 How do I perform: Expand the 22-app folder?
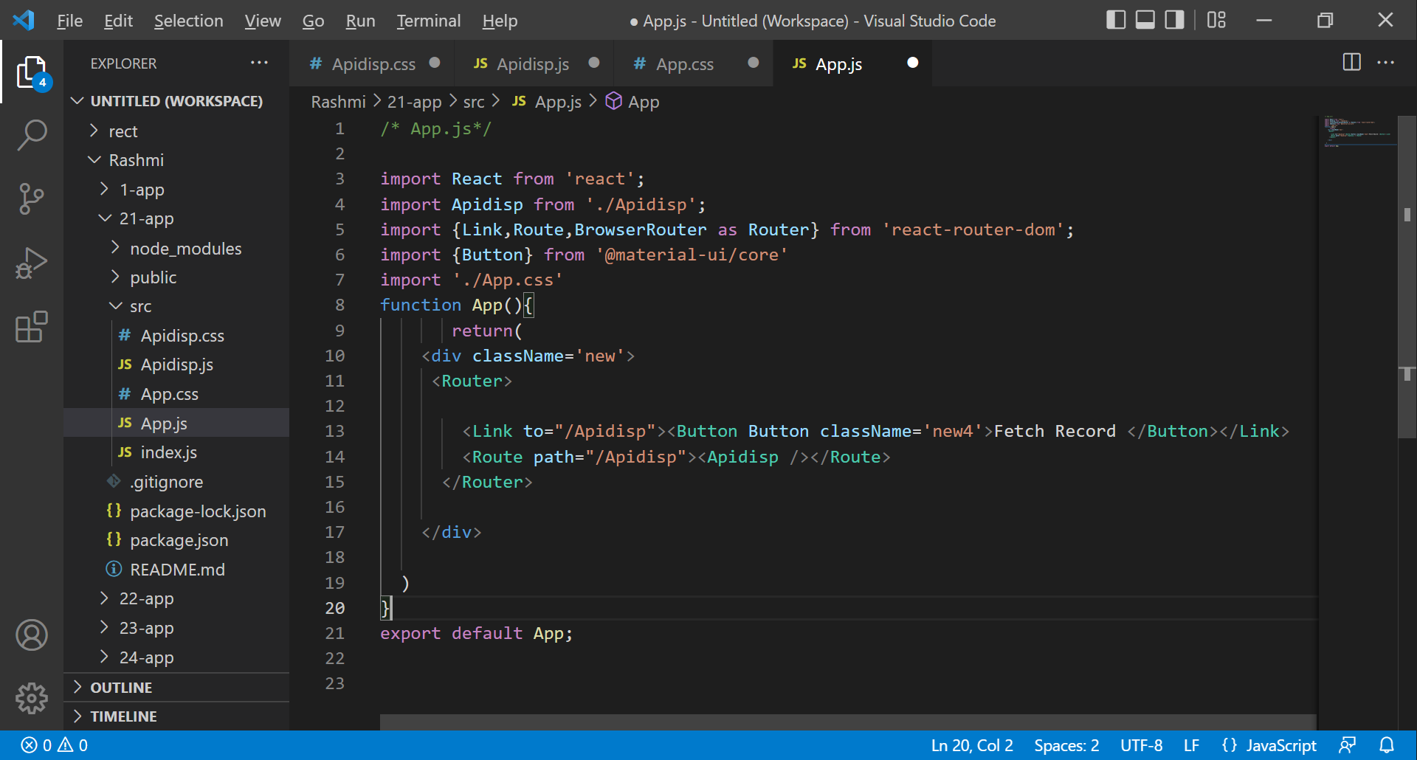[176, 598]
